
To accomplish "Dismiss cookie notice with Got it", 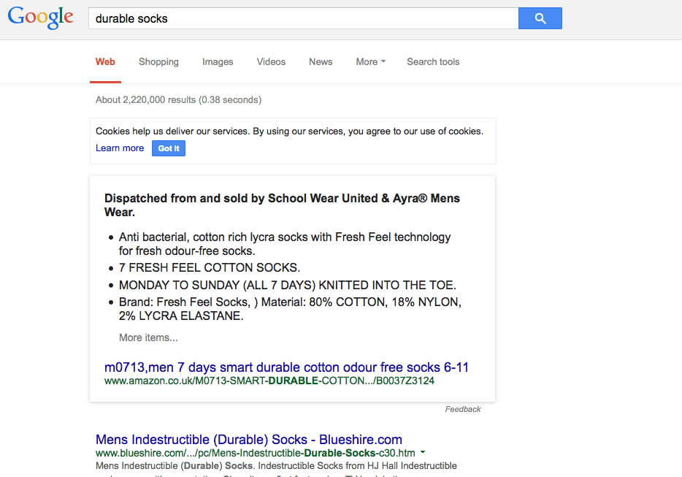I will (x=169, y=148).
